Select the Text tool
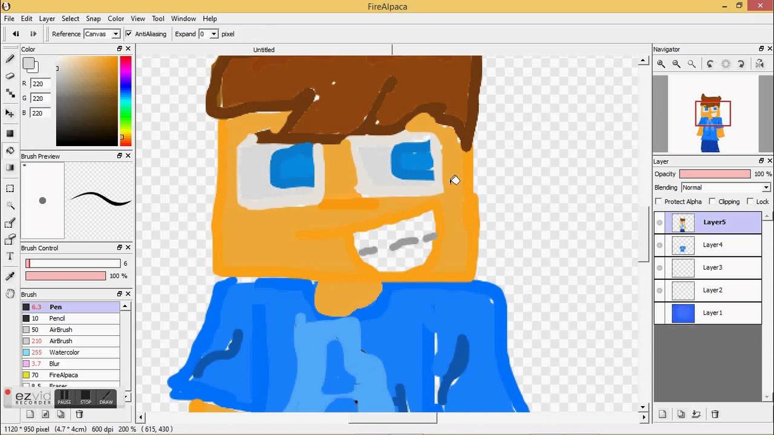Screen dimensions: 774x435 (x=10, y=257)
